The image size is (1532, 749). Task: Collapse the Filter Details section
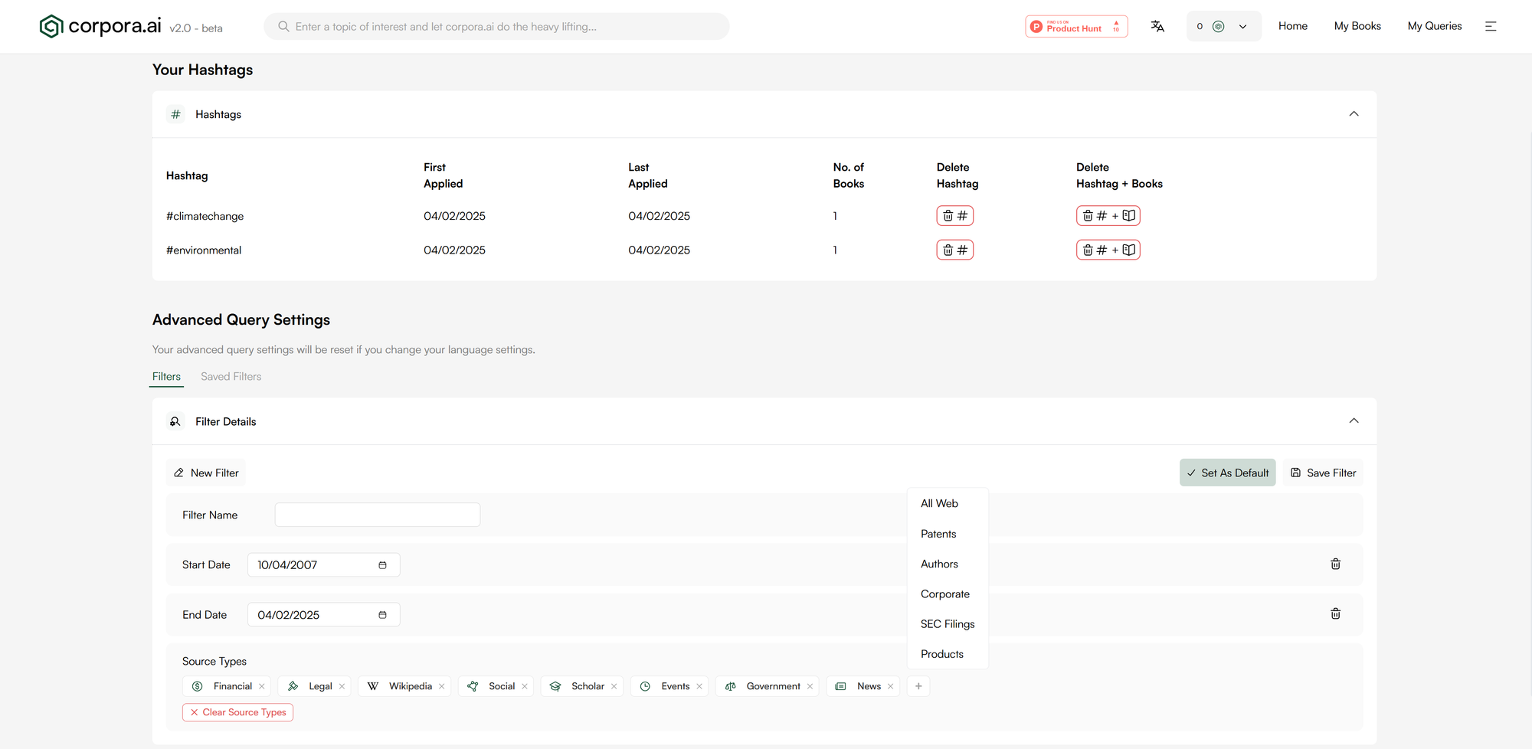[x=1354, y=421]
